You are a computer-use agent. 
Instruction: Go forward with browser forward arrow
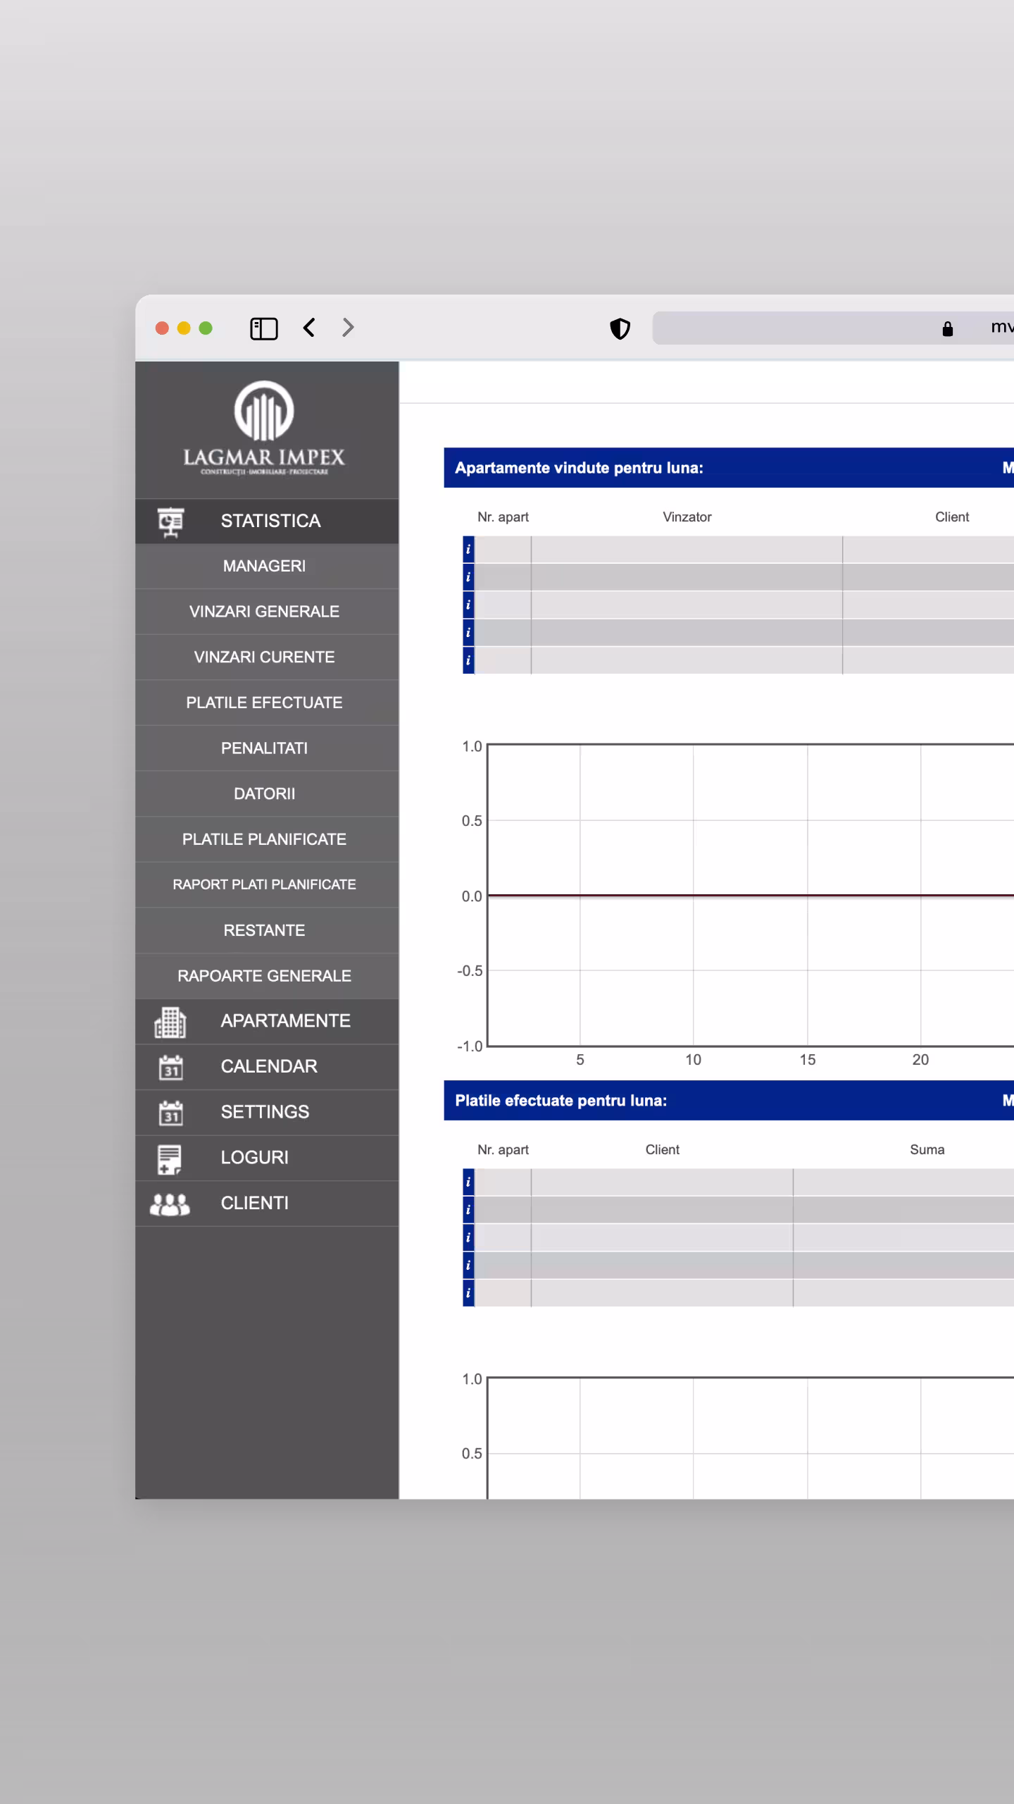[348, 328]
